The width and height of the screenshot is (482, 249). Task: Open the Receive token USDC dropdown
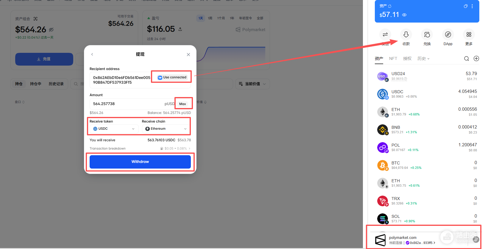[114, 129]
